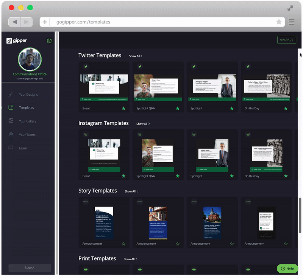The height and width of the screenshot is (278, 303).
Task: Unfavorite the Twitter On this Day star
Action: pos(286,109)
